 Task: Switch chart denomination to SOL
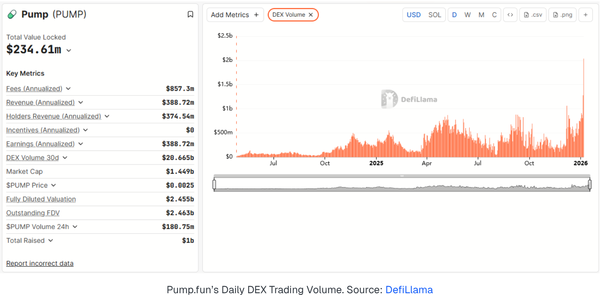(434, 15)
